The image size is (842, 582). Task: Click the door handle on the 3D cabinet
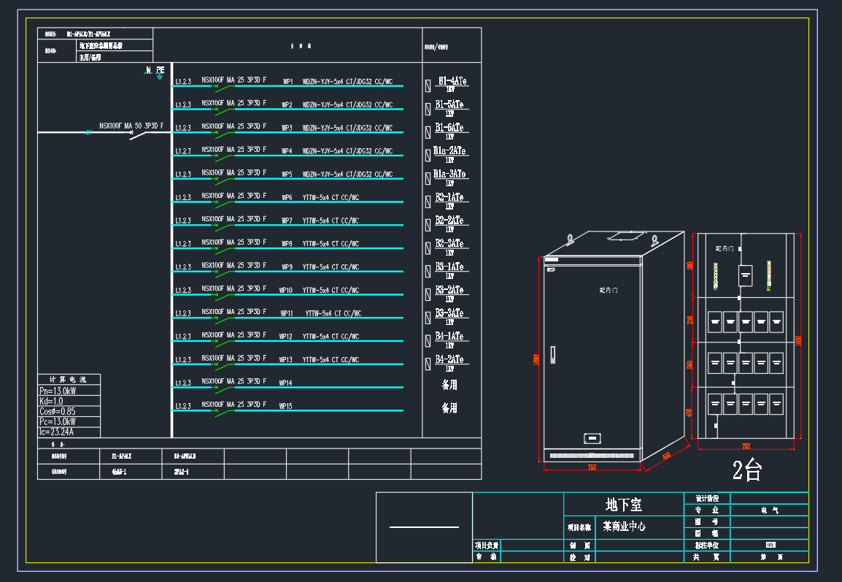tap(552, 355)
